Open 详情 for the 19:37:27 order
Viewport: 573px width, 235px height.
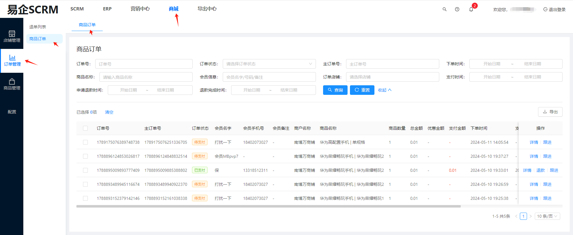click(x=534, y=156)
